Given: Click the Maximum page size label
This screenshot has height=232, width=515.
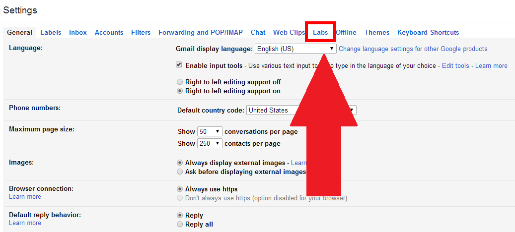Looking at the screenshot, I should tap(42, 129).
